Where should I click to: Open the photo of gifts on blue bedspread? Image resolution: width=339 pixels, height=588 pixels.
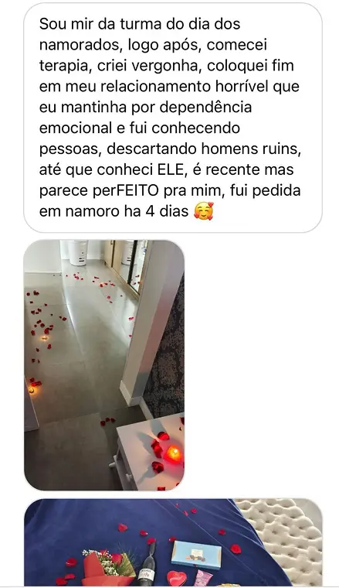pos(173,542)
